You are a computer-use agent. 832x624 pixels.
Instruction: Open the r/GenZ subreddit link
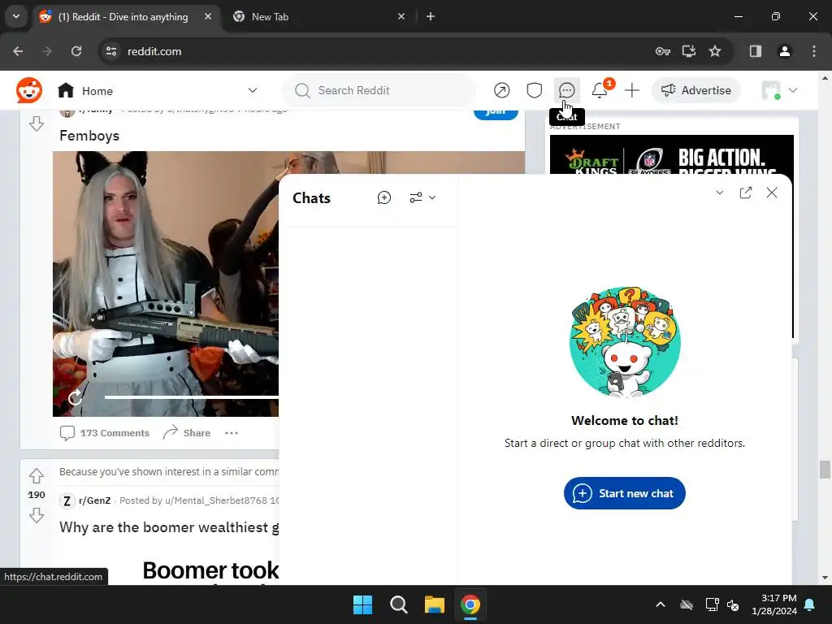(x=94, y=500)
